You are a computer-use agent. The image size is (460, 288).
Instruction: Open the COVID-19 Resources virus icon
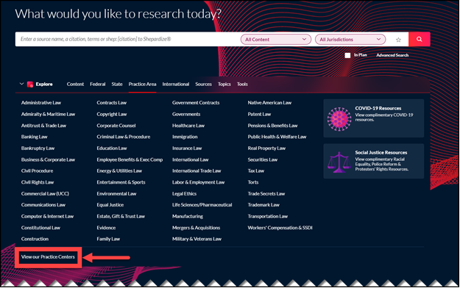click(339, 119)
